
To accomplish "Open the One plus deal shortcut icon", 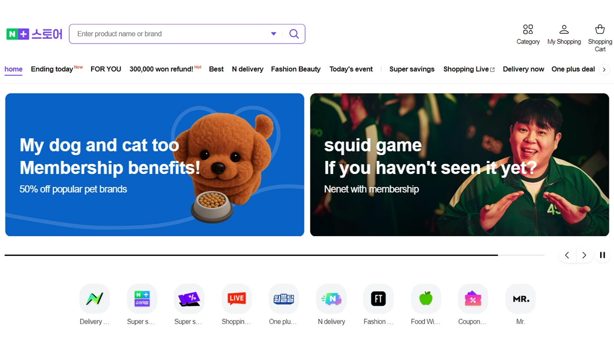I will coord(283,299).
